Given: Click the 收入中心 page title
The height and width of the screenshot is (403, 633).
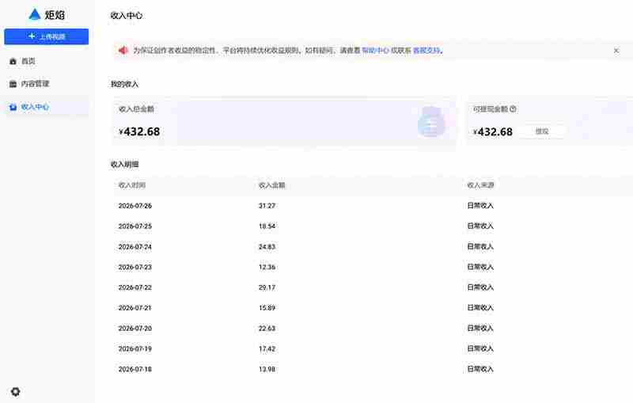Looking at the screenshot, I should (127, 15).
